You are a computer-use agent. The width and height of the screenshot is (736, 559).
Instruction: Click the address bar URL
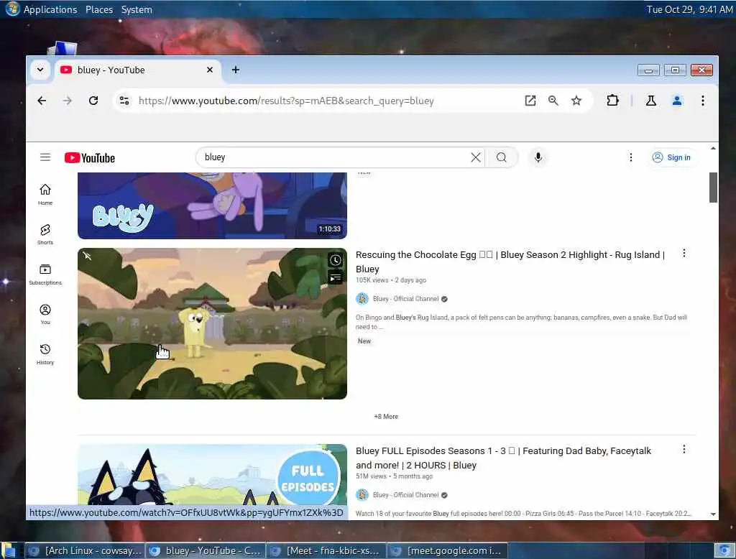point(286,101)
